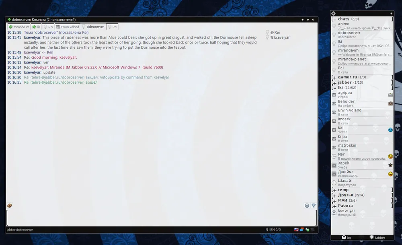Click Beholder's briefcase xstatus icon

(x=390, y=103)
